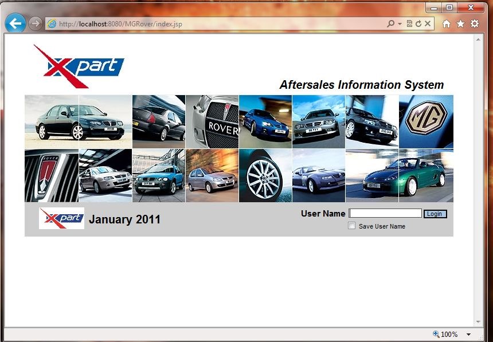Viewport: 493px width, 342px height.
Task: Click the zoom magnifier icon in status bar
Action: pos(436,334)
